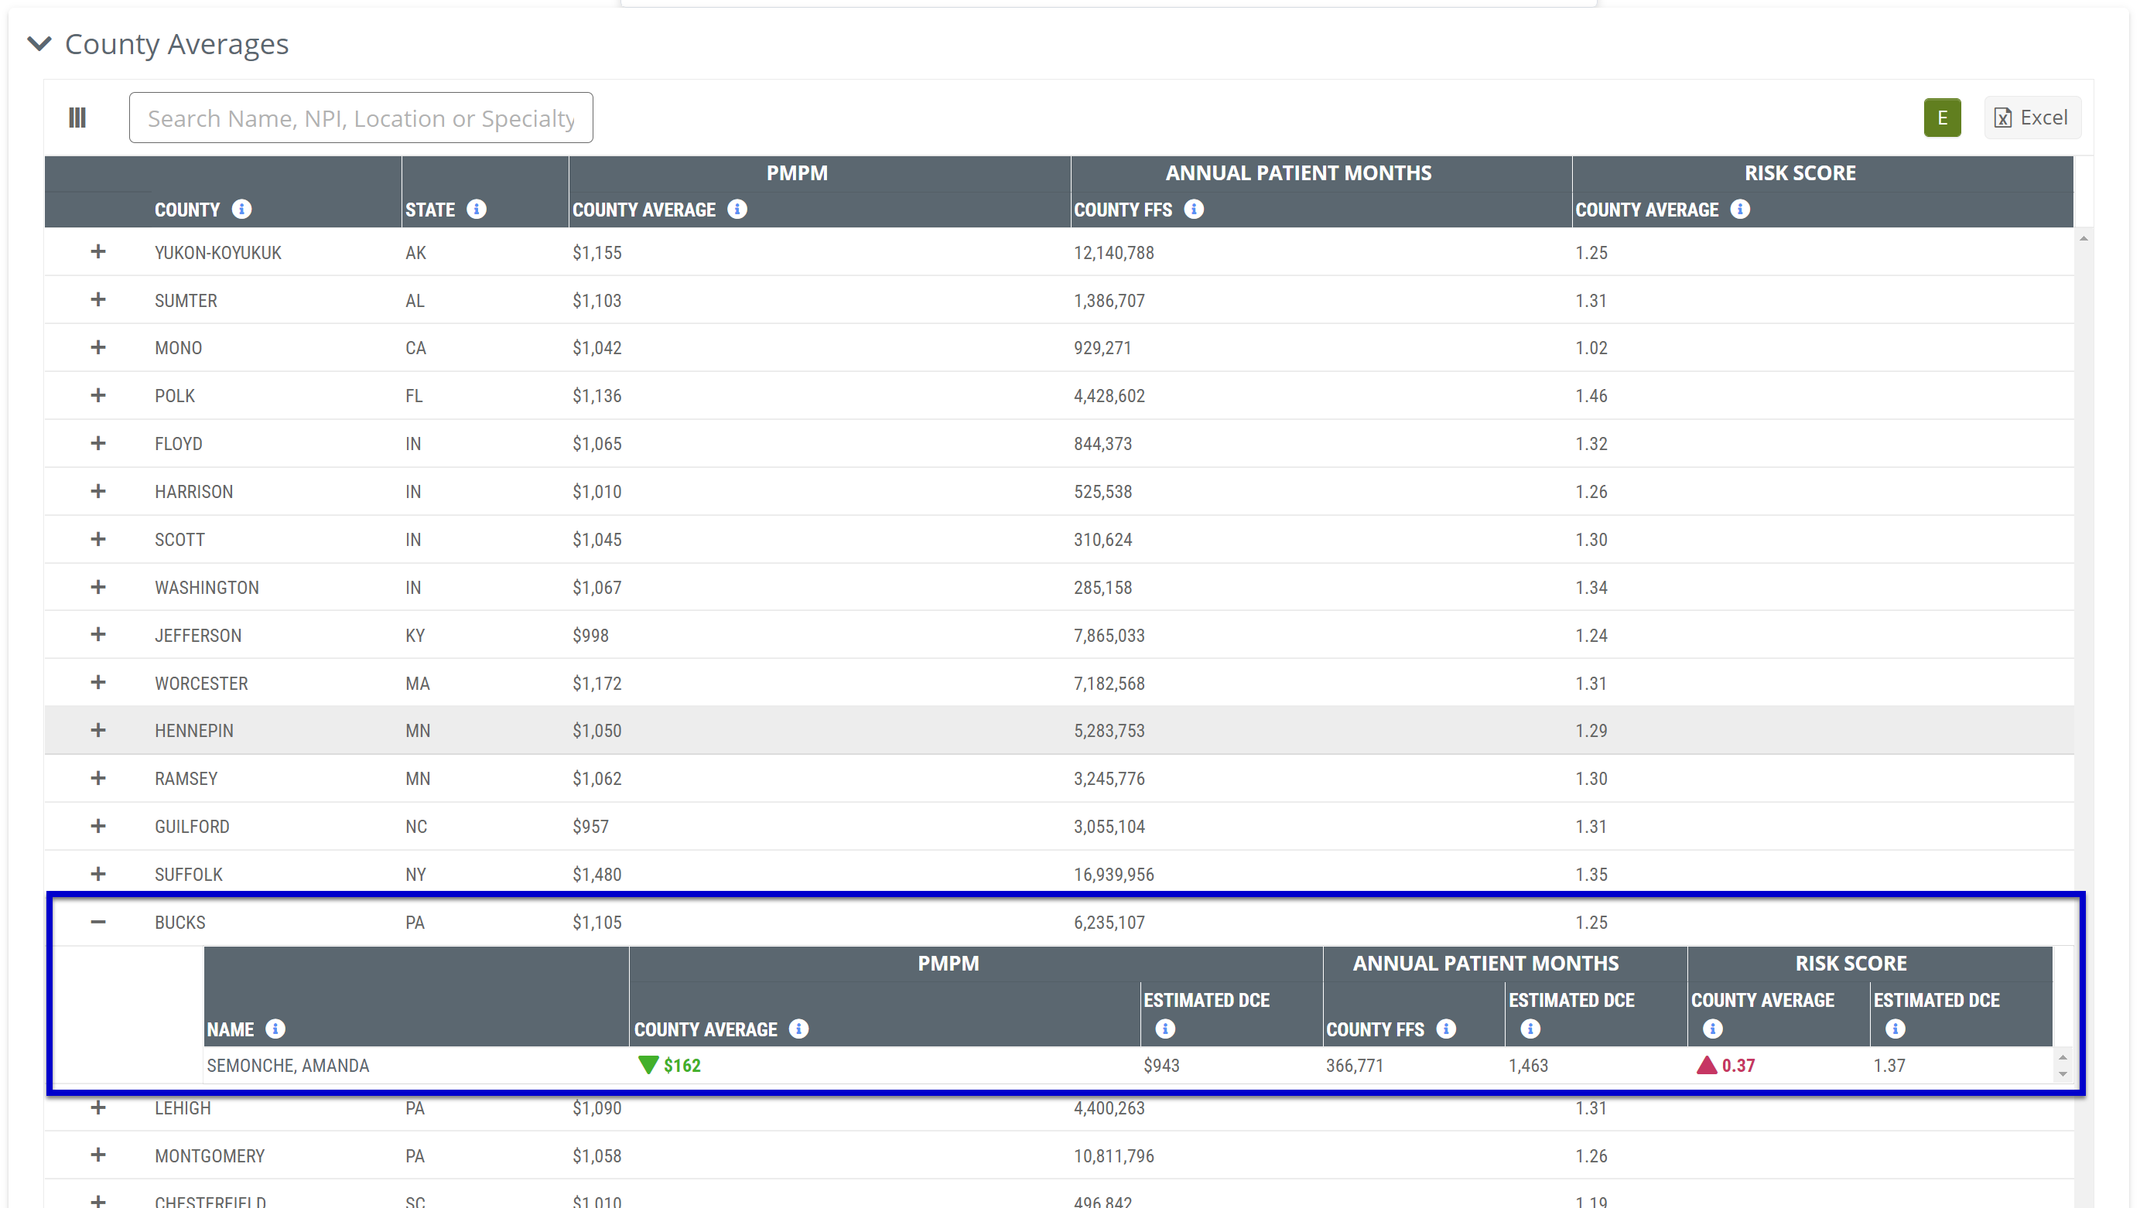
Task: Show info for Risk Score Estimated DCE
Action: tap(1895, 1029)
